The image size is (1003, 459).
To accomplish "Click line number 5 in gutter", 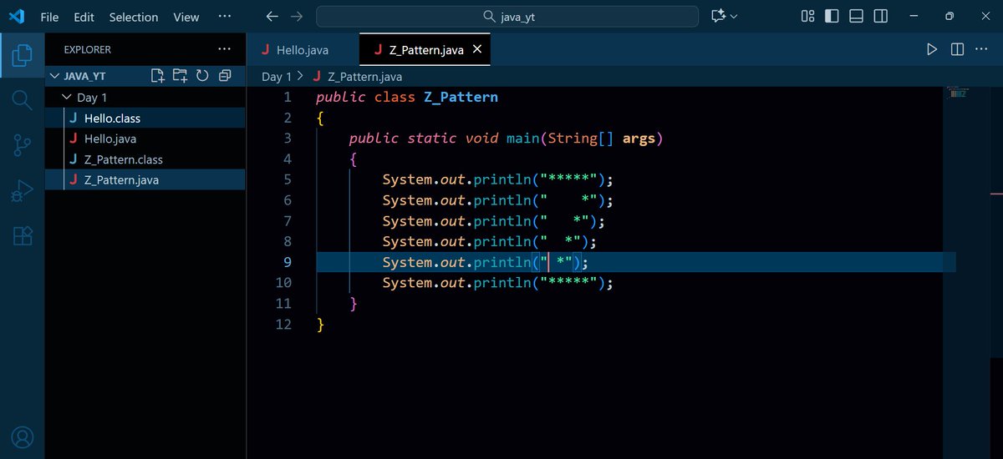I will (x=288, y=179).
